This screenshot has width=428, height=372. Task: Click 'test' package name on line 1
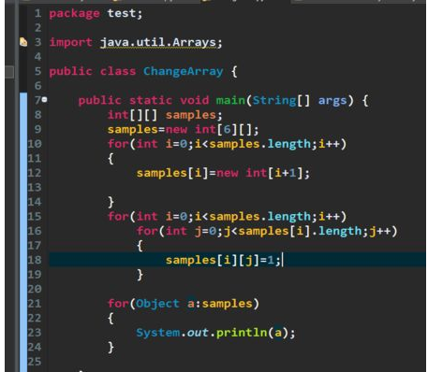[122, 13]
